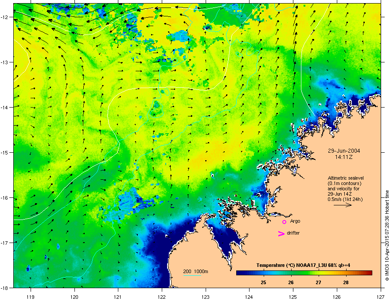Click the latitude label -15
The height and width of the screenshot is (301, 390).
5,152
